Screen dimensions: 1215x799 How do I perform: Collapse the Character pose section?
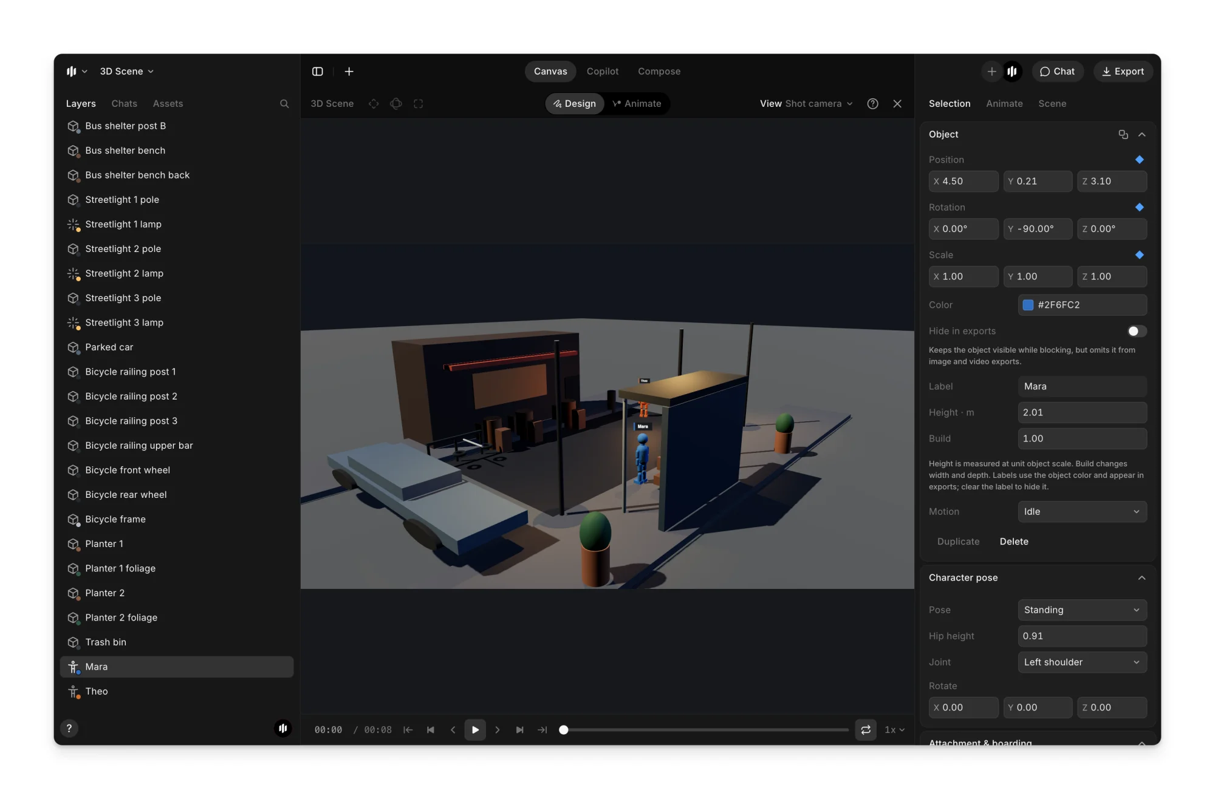click(1141, 578)
